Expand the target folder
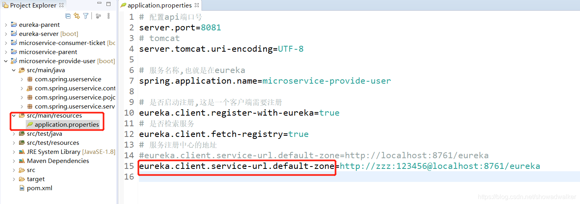 click(x=14, y=179)
